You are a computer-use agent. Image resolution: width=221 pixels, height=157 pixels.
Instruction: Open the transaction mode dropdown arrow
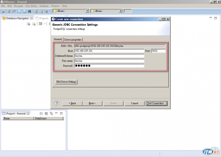click(x=50, y=11)
